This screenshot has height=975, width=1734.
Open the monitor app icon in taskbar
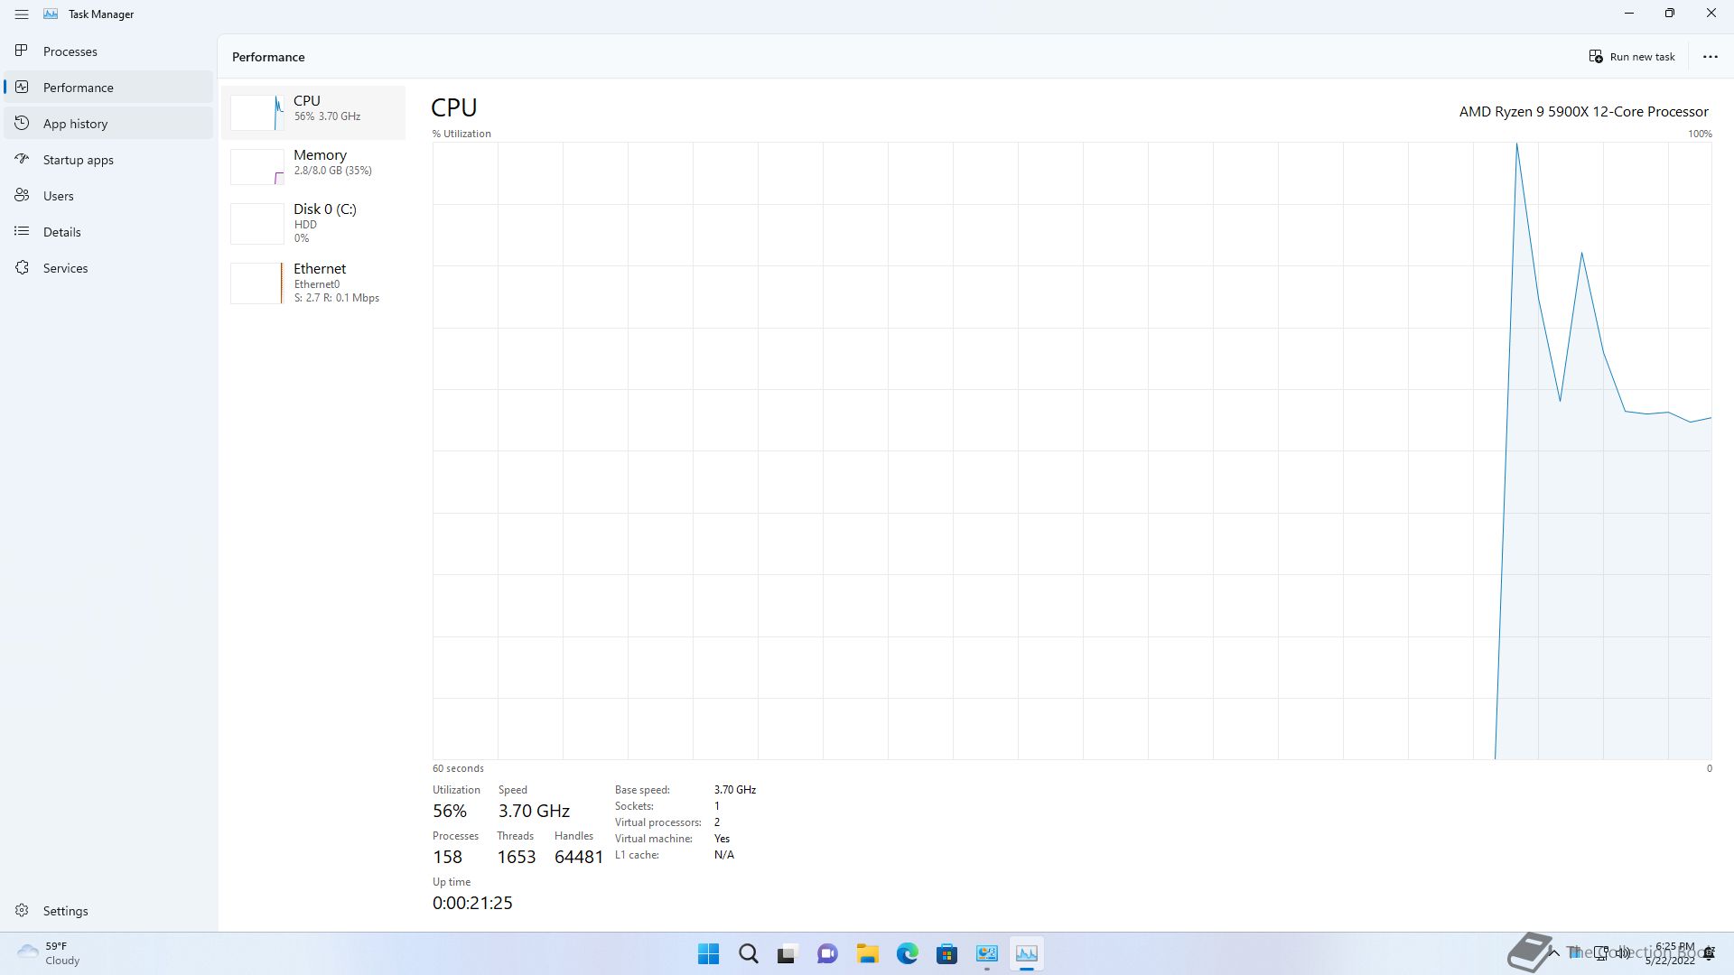(x=986, y=953)
